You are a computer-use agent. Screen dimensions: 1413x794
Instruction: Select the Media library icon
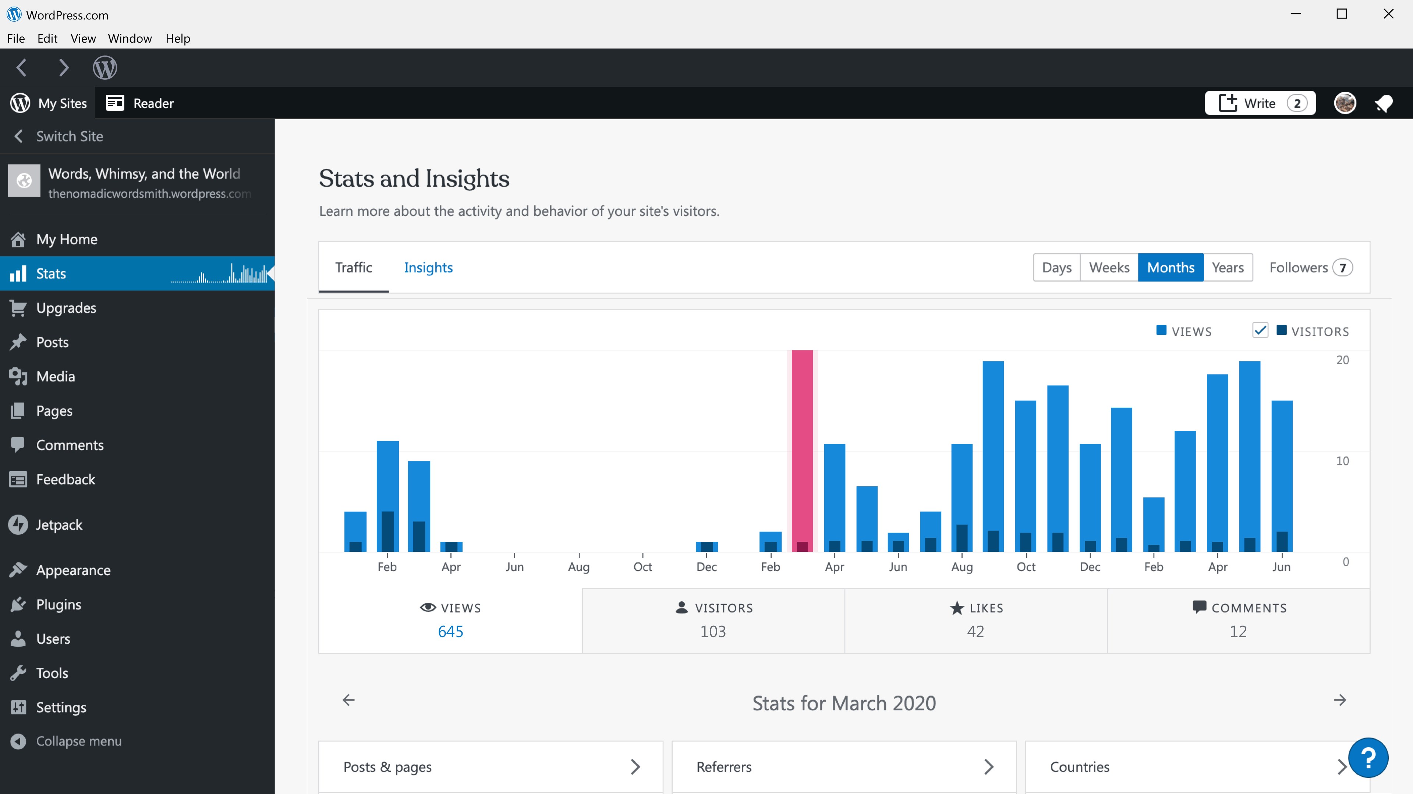point(18,376)
